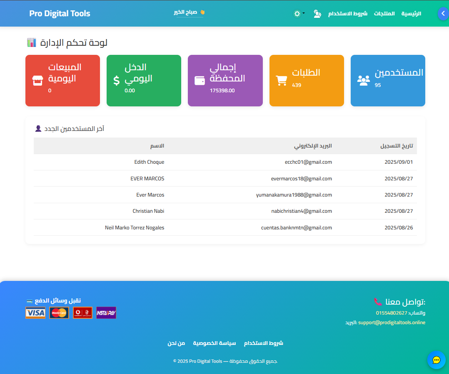Image resolution: width=449 pixels, height=374 pixels.
Task: Click the Visa payment method card
Action: pos(35,312)
